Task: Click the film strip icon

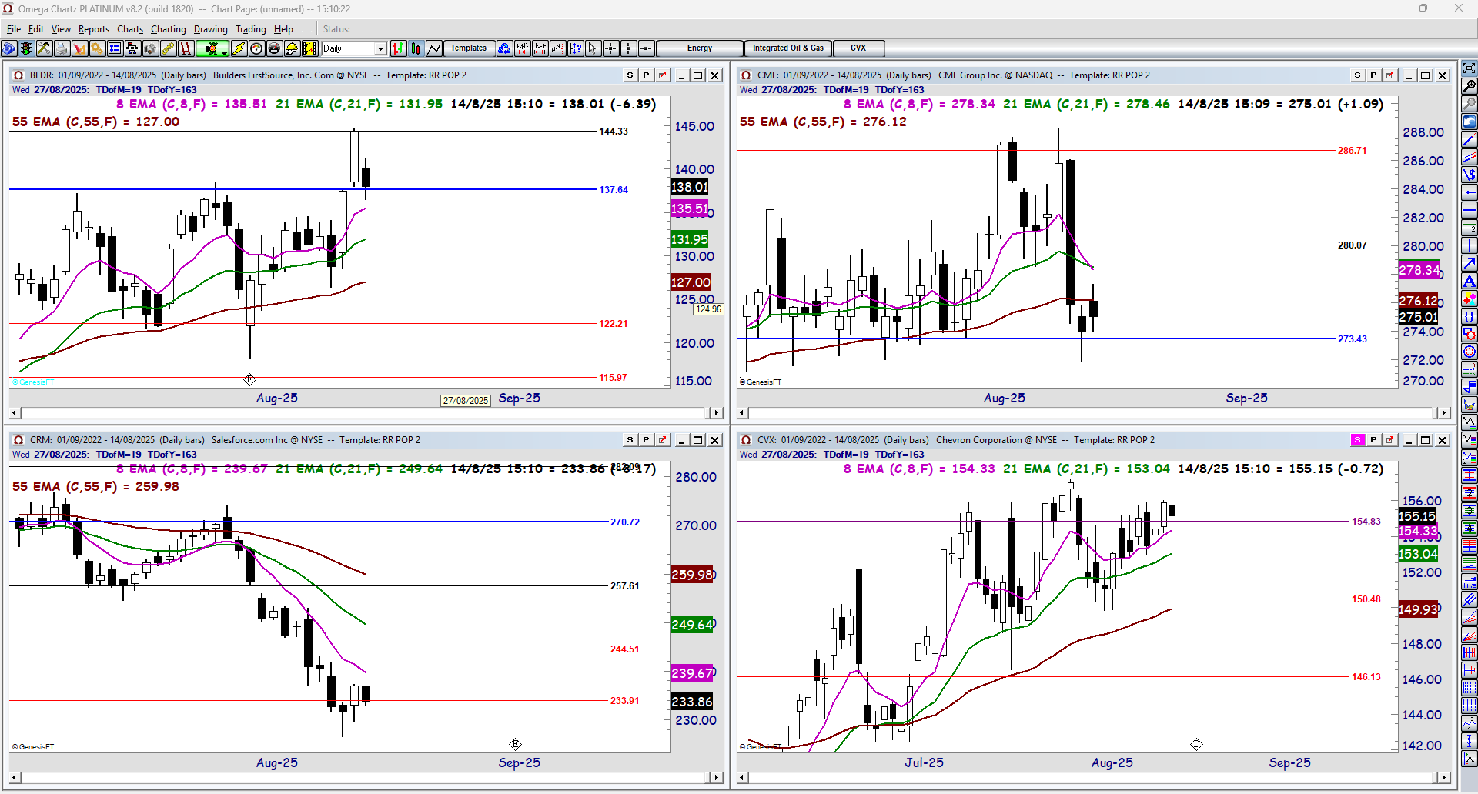Action: click(309, 48)
